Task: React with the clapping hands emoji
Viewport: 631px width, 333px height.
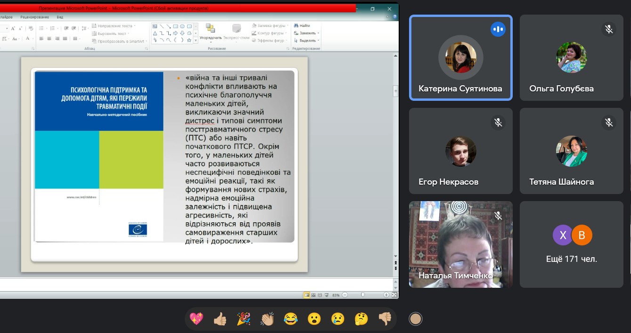Action: pos(267,319)
